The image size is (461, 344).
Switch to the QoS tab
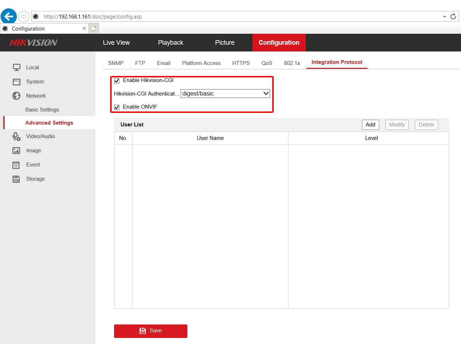coord(267,63)
